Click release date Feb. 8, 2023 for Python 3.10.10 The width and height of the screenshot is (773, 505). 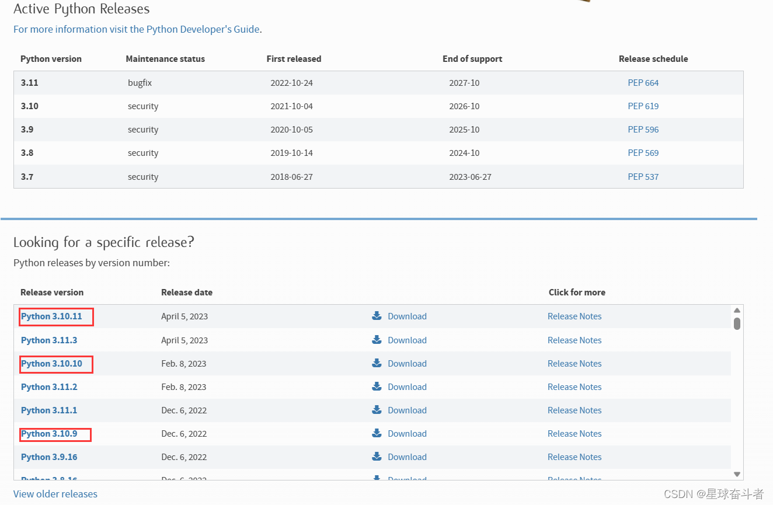(183, 363)
